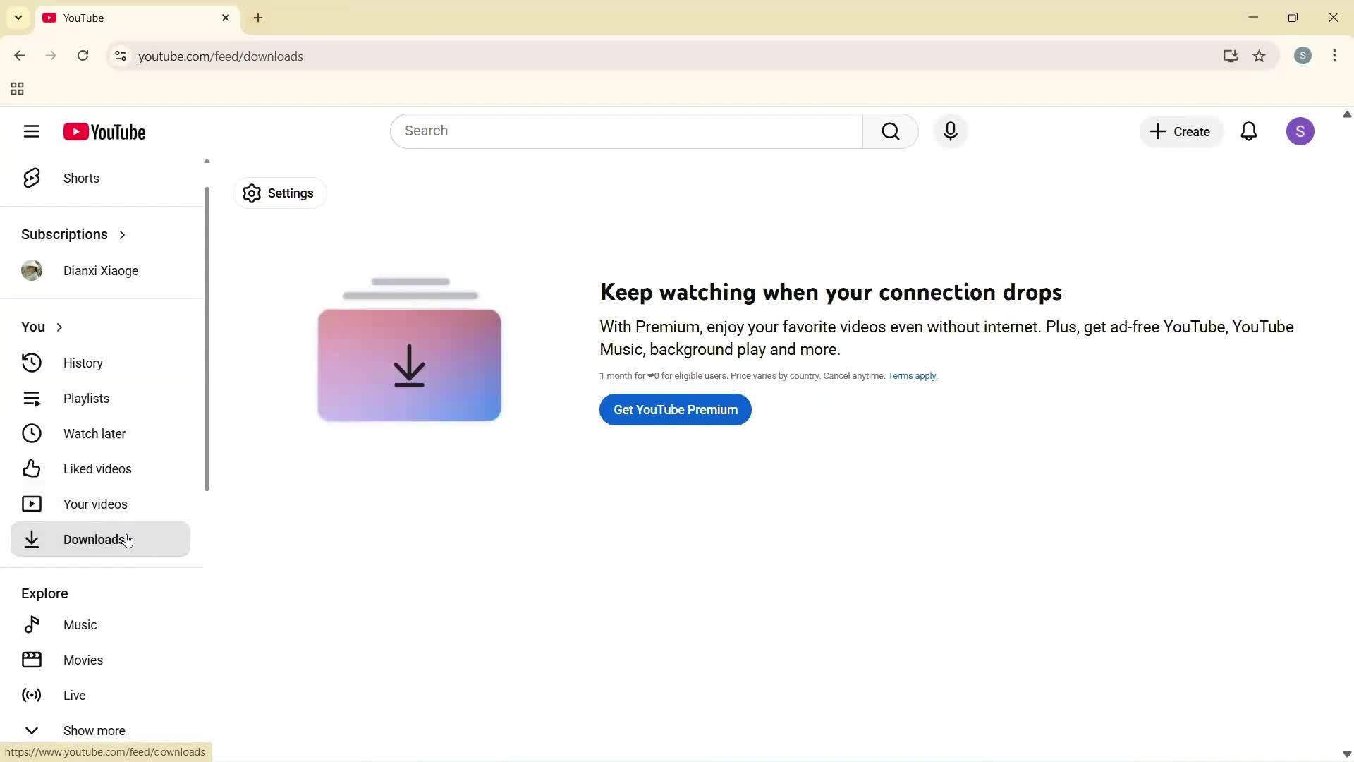Open Liked videos

pyautogui.click(x=97, y=468)
